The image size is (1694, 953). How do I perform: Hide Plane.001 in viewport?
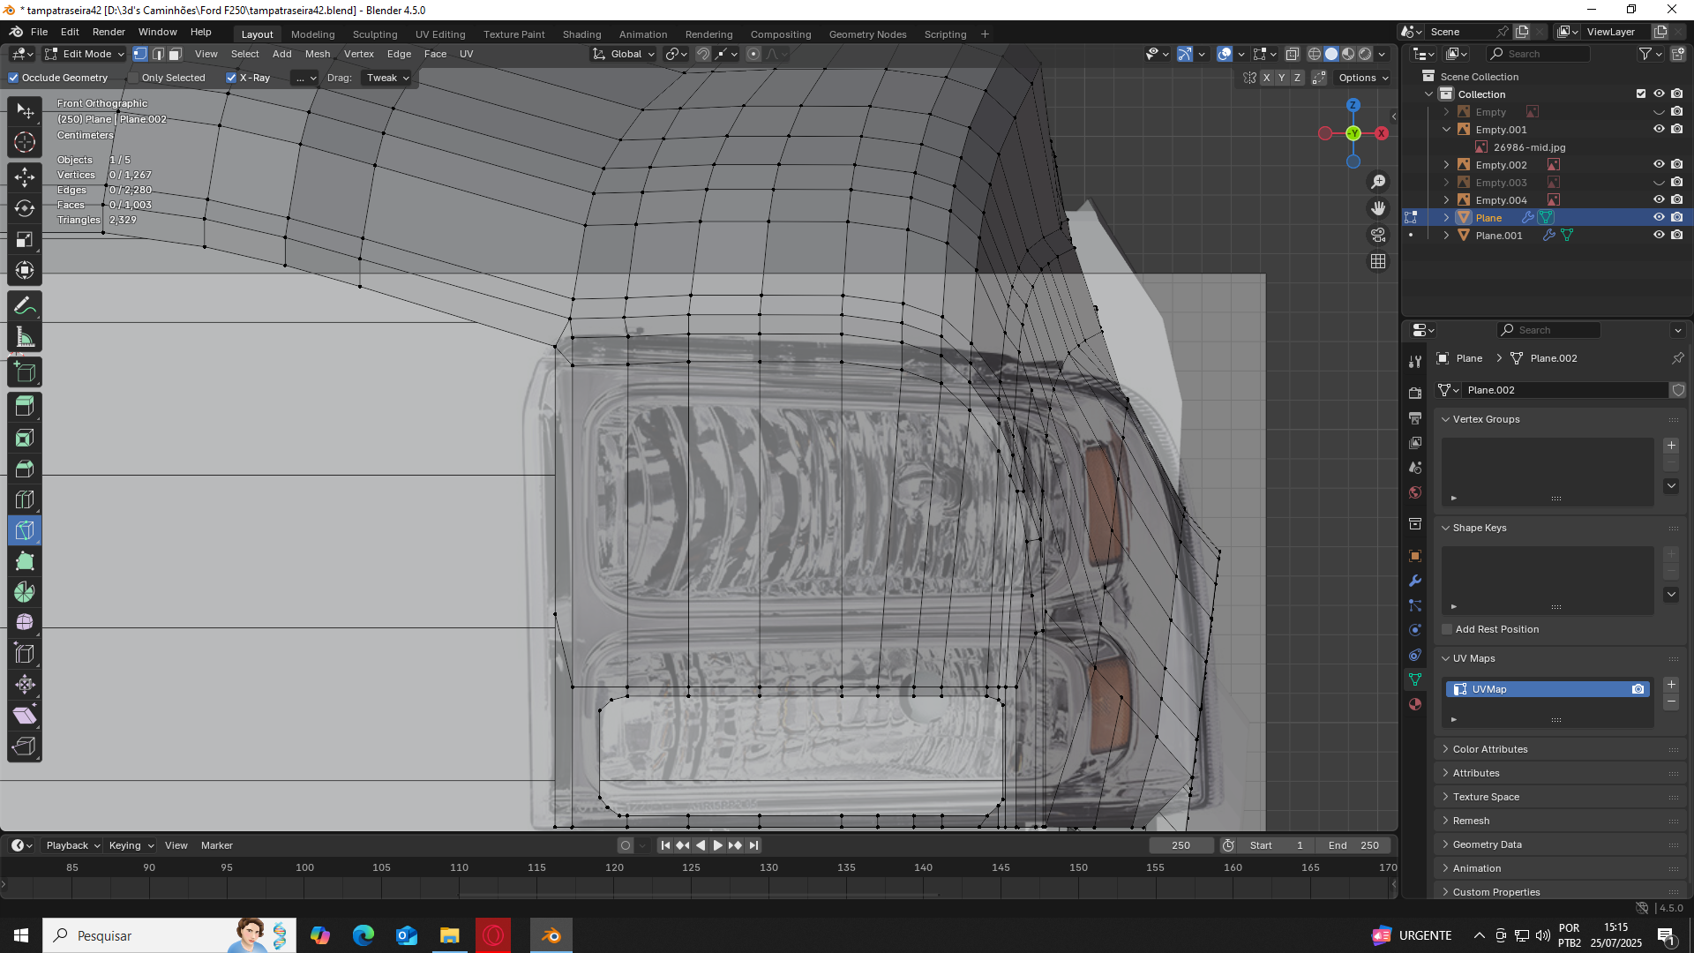[1659, 236]
